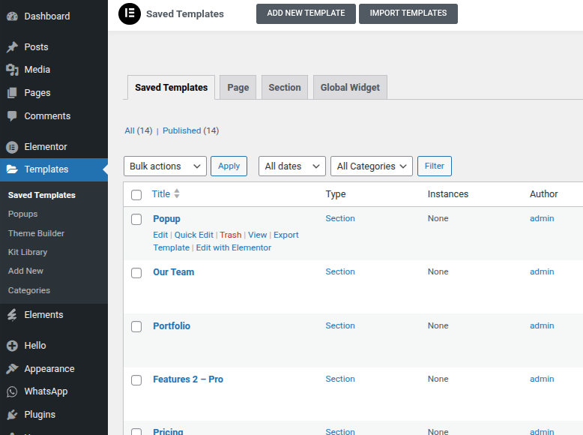Screen dimensions: 583x435
Task: Click the Comments speech bubble icon
Action: [12, 116]
